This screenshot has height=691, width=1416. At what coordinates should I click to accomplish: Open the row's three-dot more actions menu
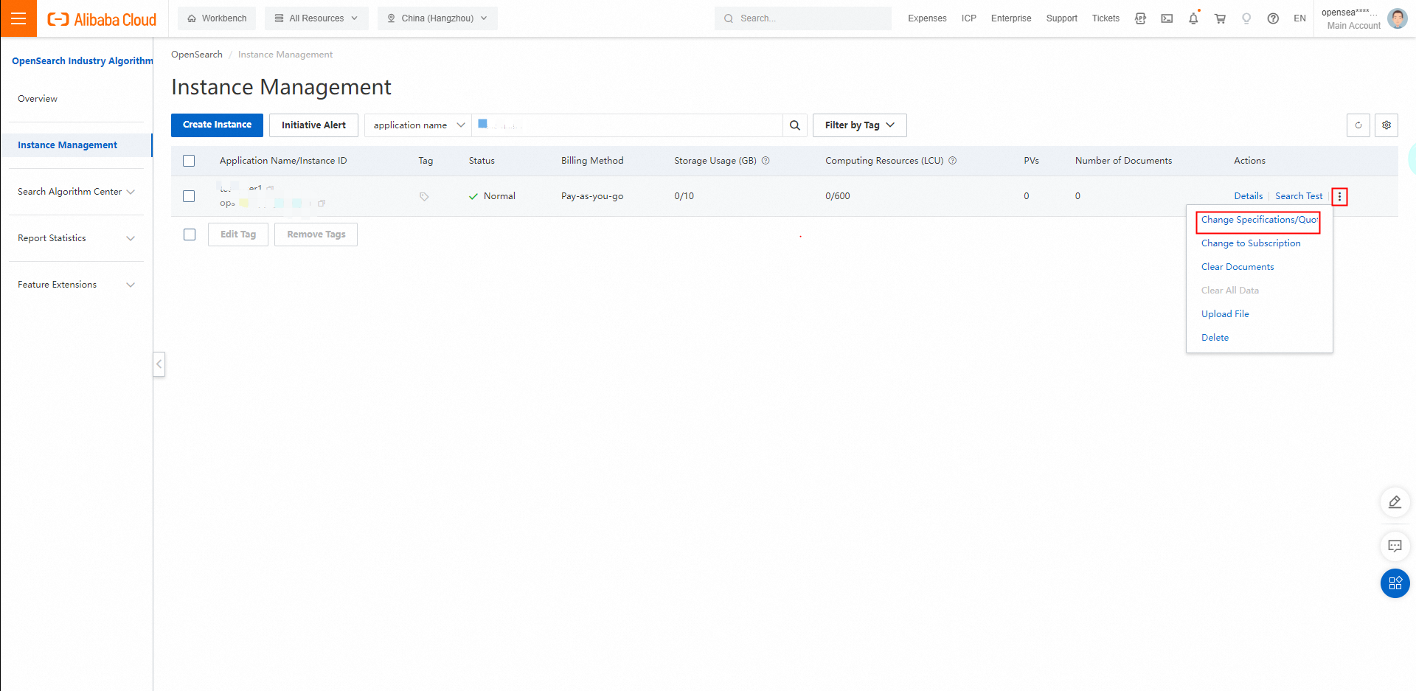(1339, 196)
